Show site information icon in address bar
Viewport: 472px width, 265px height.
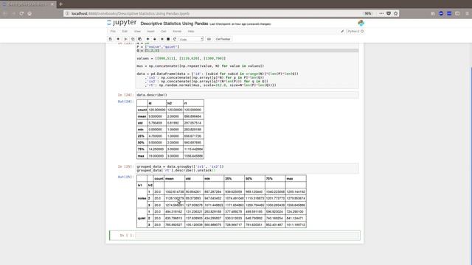pyautogui.click(x=67, y=13)
